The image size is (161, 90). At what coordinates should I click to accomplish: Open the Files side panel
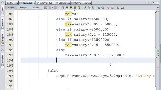click(x=3, y=11)
